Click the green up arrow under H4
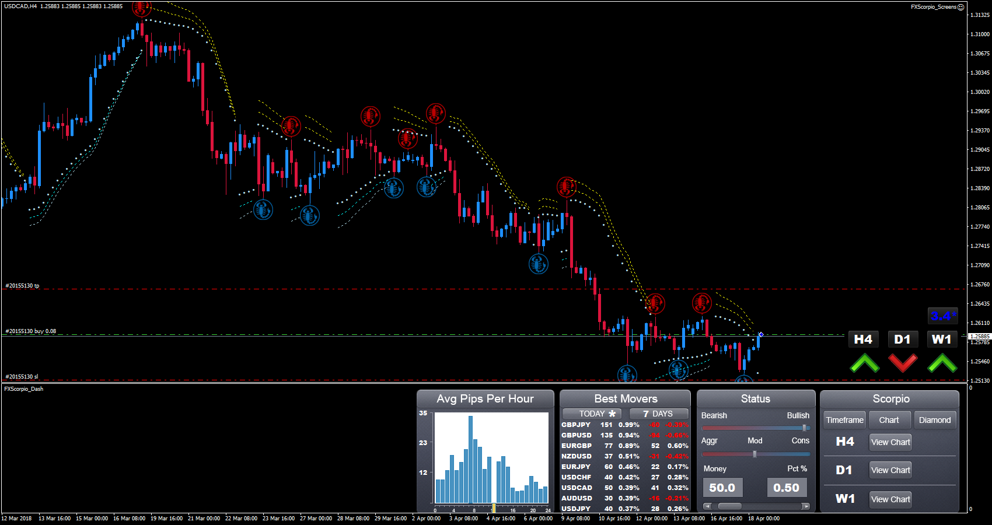992x525 pixels. (864, 363)
